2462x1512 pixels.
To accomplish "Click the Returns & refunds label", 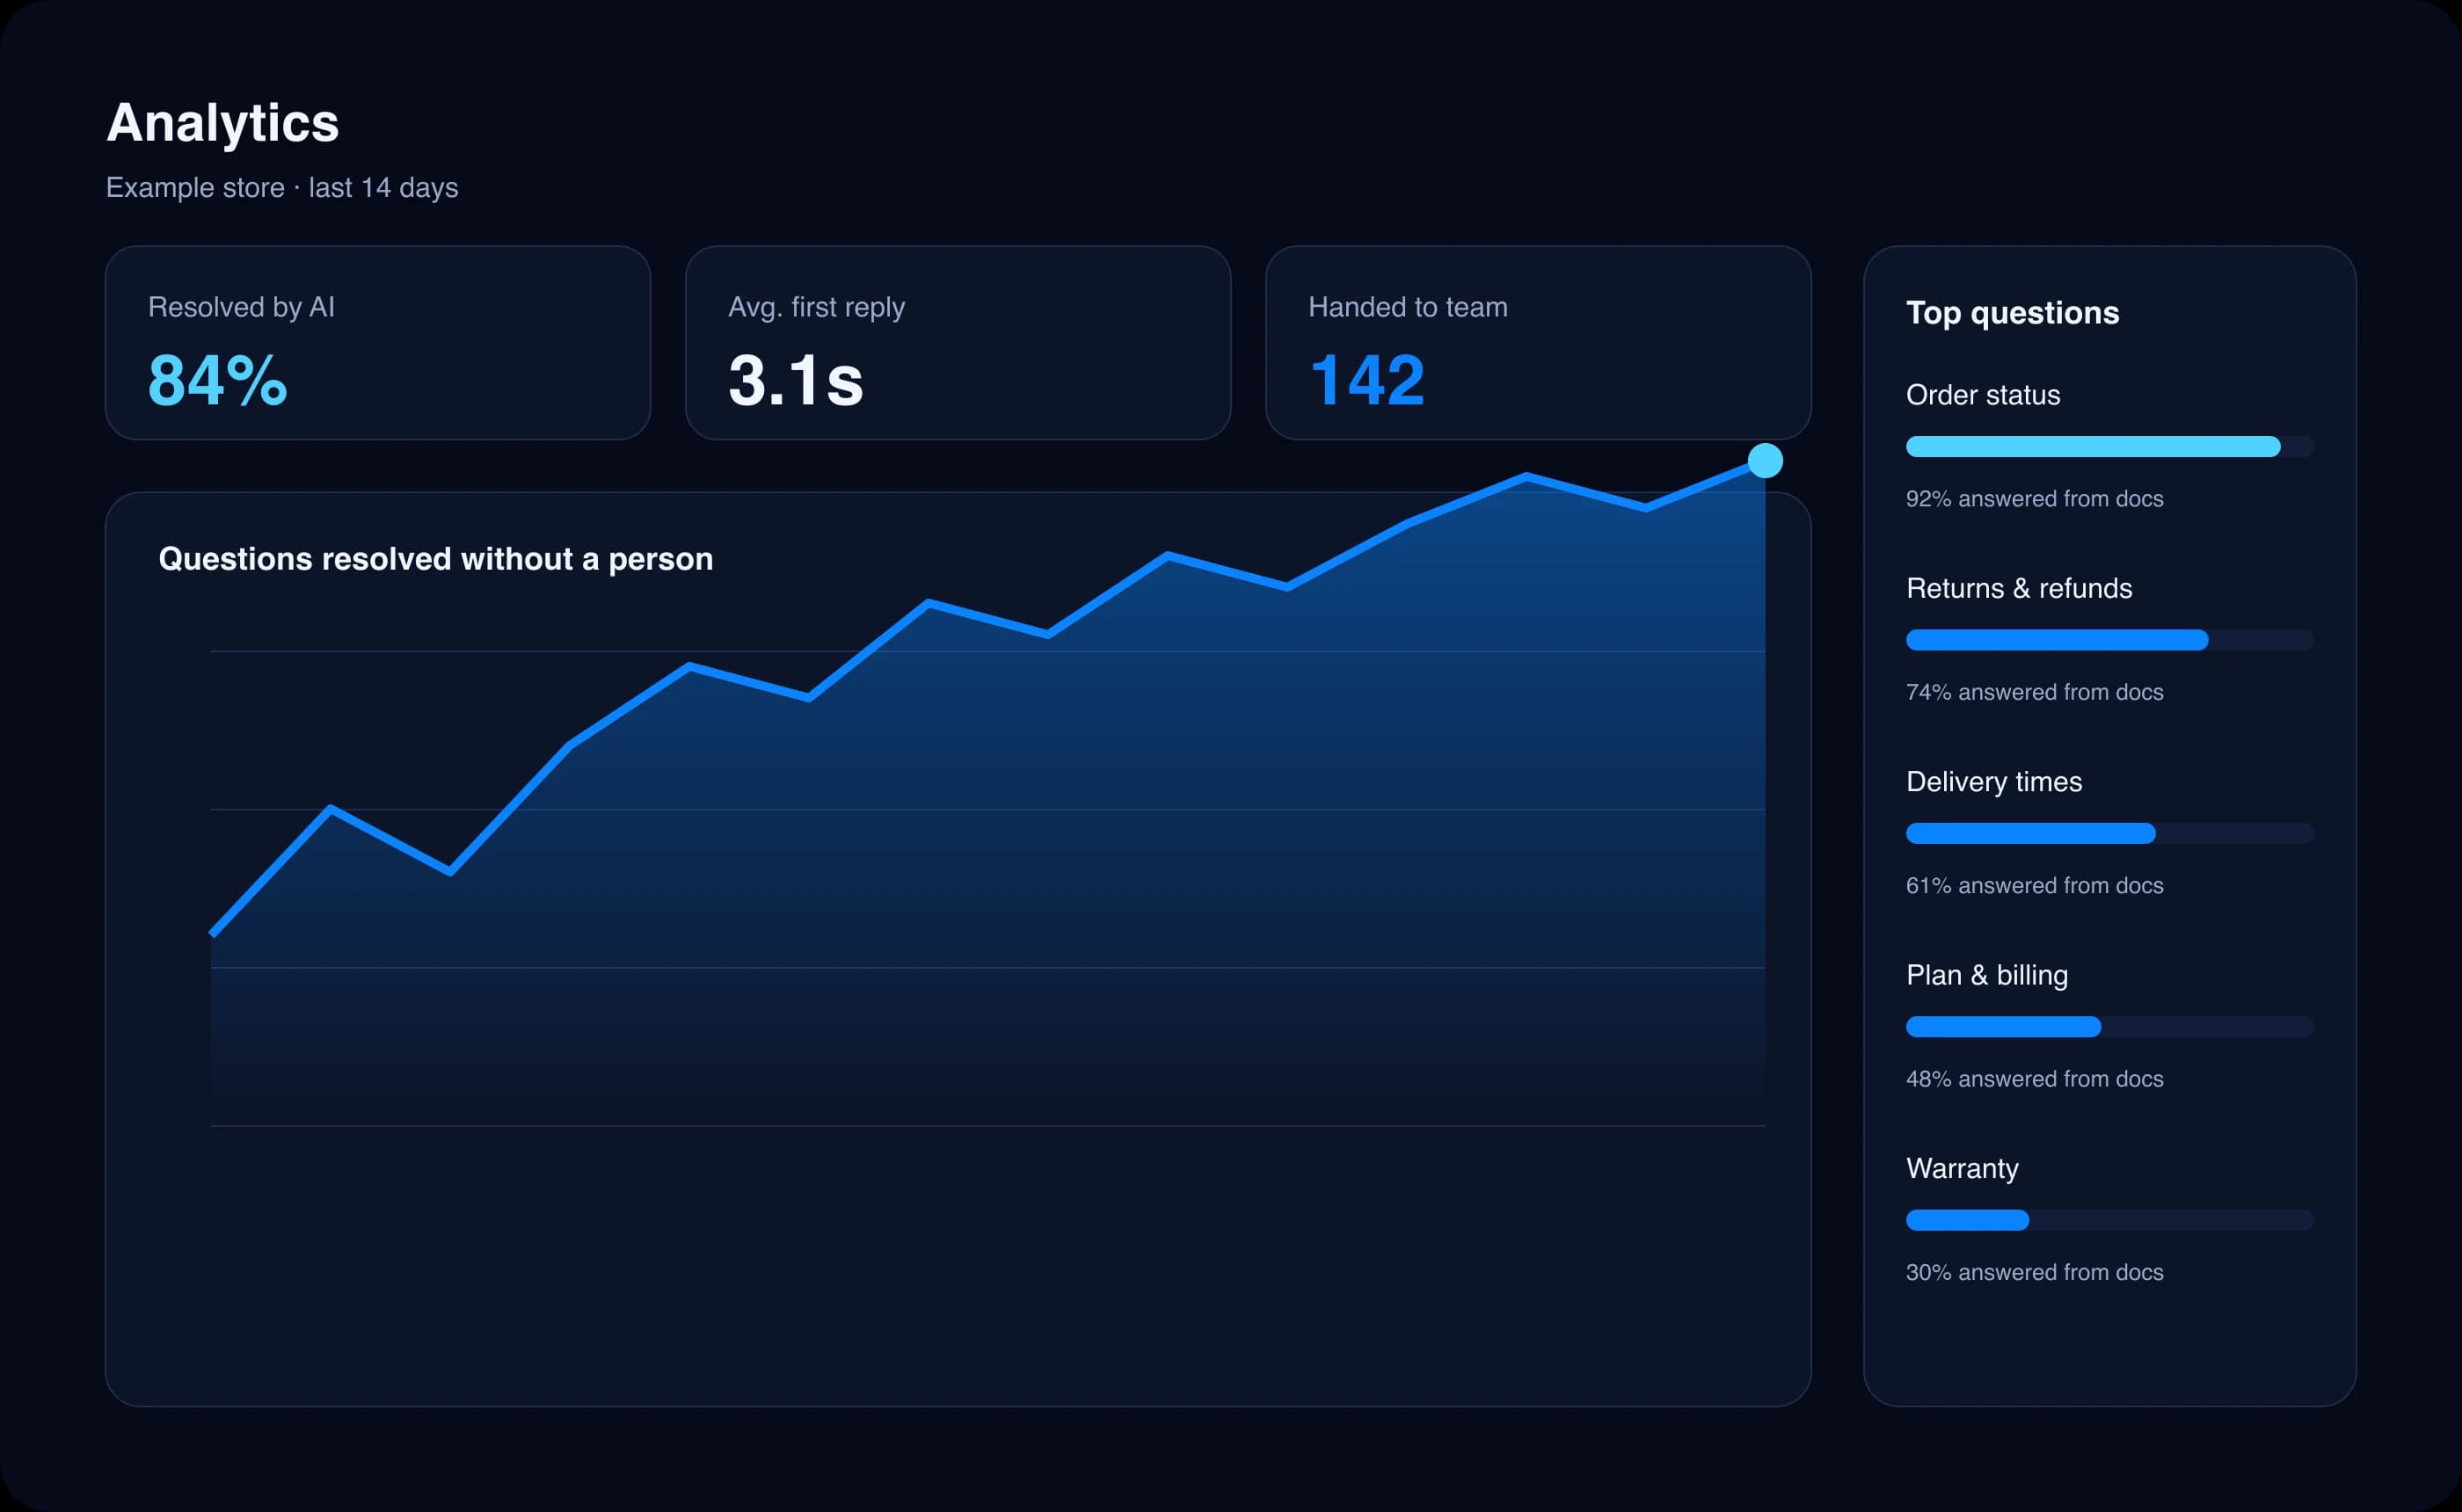I will point(2019,588).
